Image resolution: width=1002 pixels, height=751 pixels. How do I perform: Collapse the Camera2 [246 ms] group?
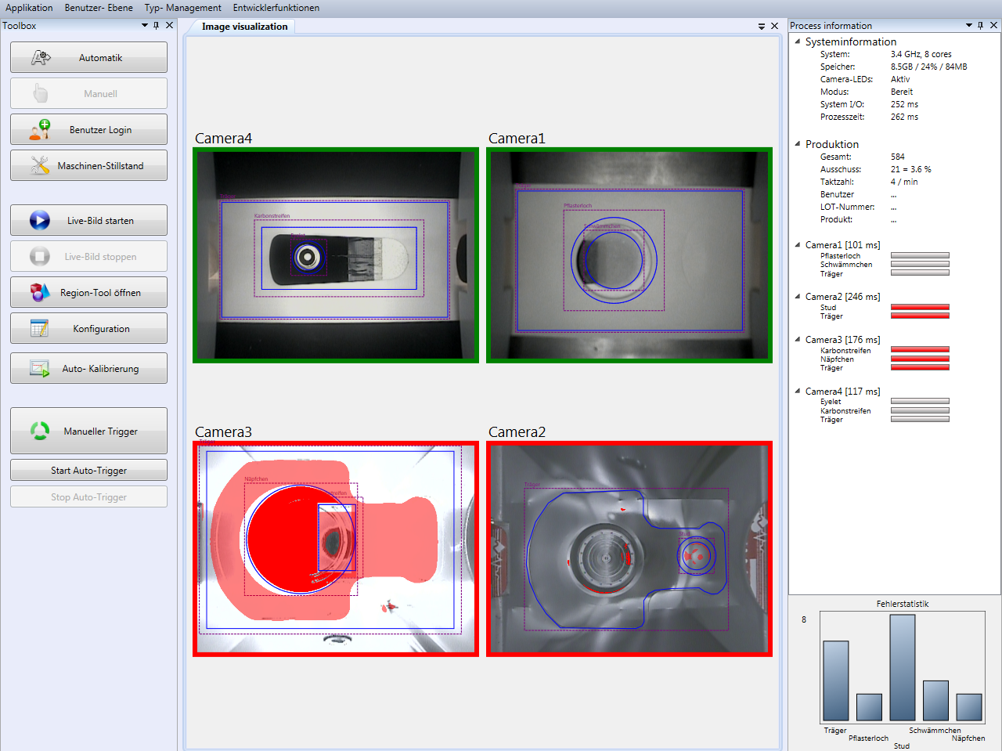coord(798,297)
